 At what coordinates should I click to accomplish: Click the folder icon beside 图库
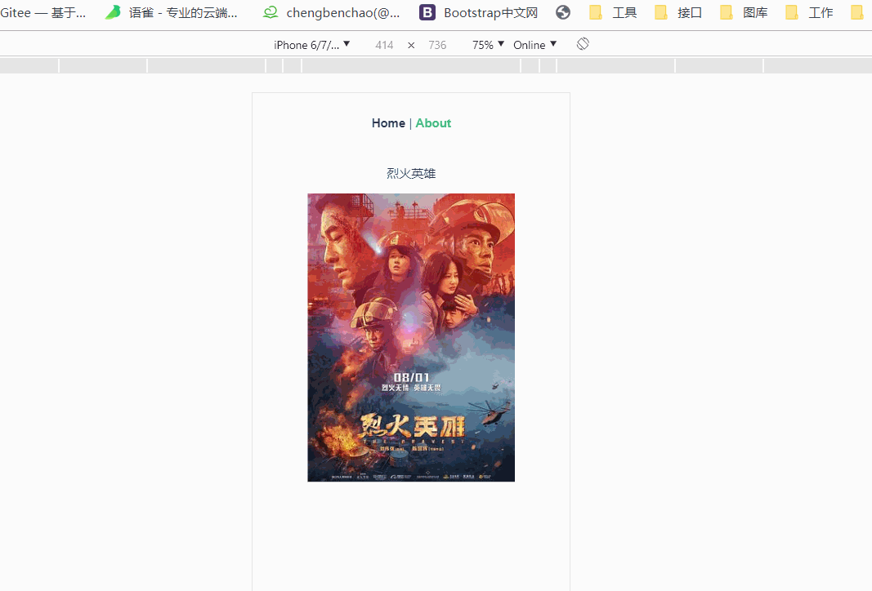(x=727, y=12)
